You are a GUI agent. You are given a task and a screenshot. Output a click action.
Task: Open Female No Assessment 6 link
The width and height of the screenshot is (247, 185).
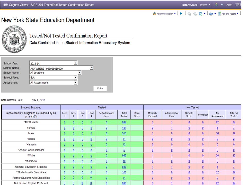point(217,128)
